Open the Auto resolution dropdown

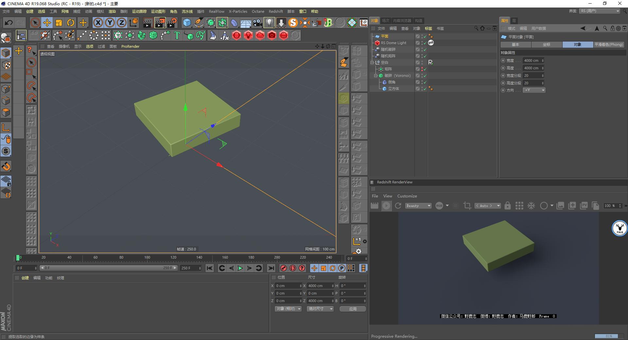487,206
